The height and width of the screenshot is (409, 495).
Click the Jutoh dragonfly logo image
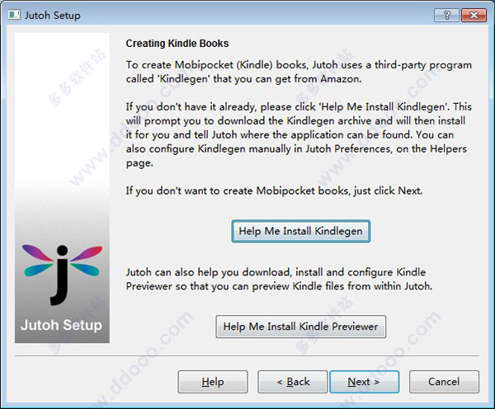coord(62,275)
